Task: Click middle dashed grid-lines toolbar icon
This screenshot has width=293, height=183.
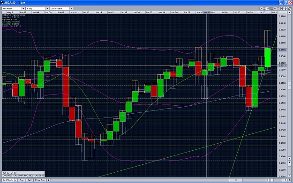Action: point(275,8)
